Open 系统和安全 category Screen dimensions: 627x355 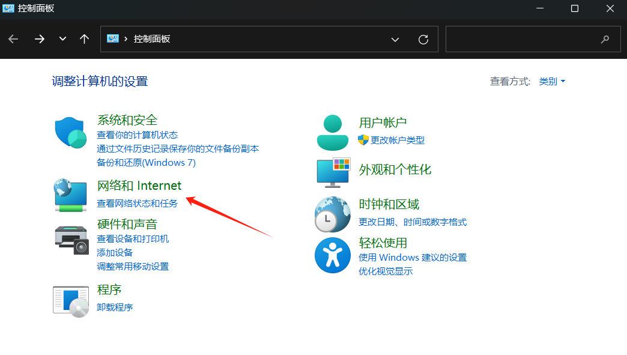(127, 120)
